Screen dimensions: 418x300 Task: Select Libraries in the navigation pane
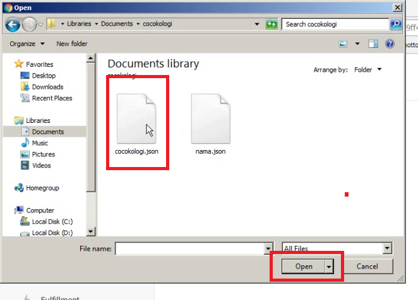pos(38,120)
